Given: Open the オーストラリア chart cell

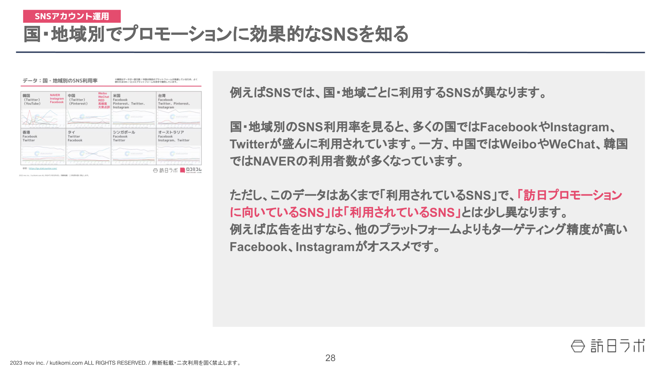Looking at the screenshot, I should coord(179,146).
